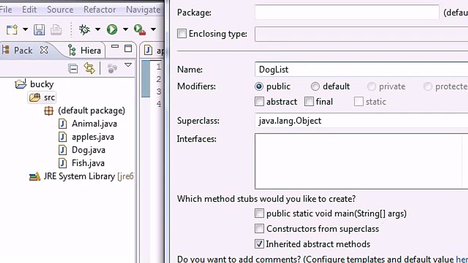Select the src folder
468x263 pixels.
coord(49,97)
